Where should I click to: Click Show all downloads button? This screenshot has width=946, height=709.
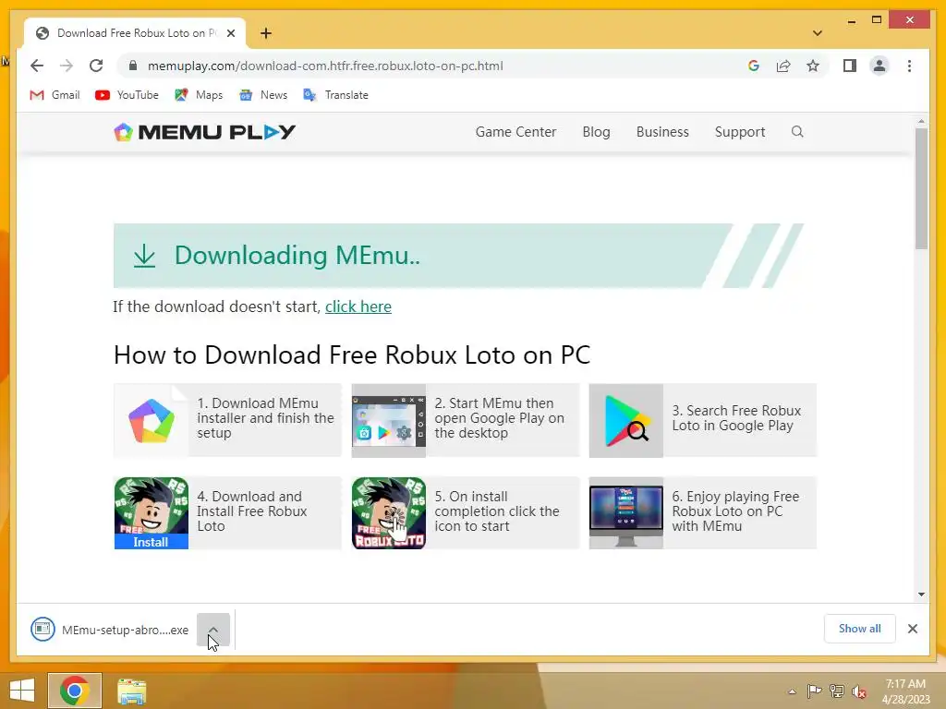[859, 629]
